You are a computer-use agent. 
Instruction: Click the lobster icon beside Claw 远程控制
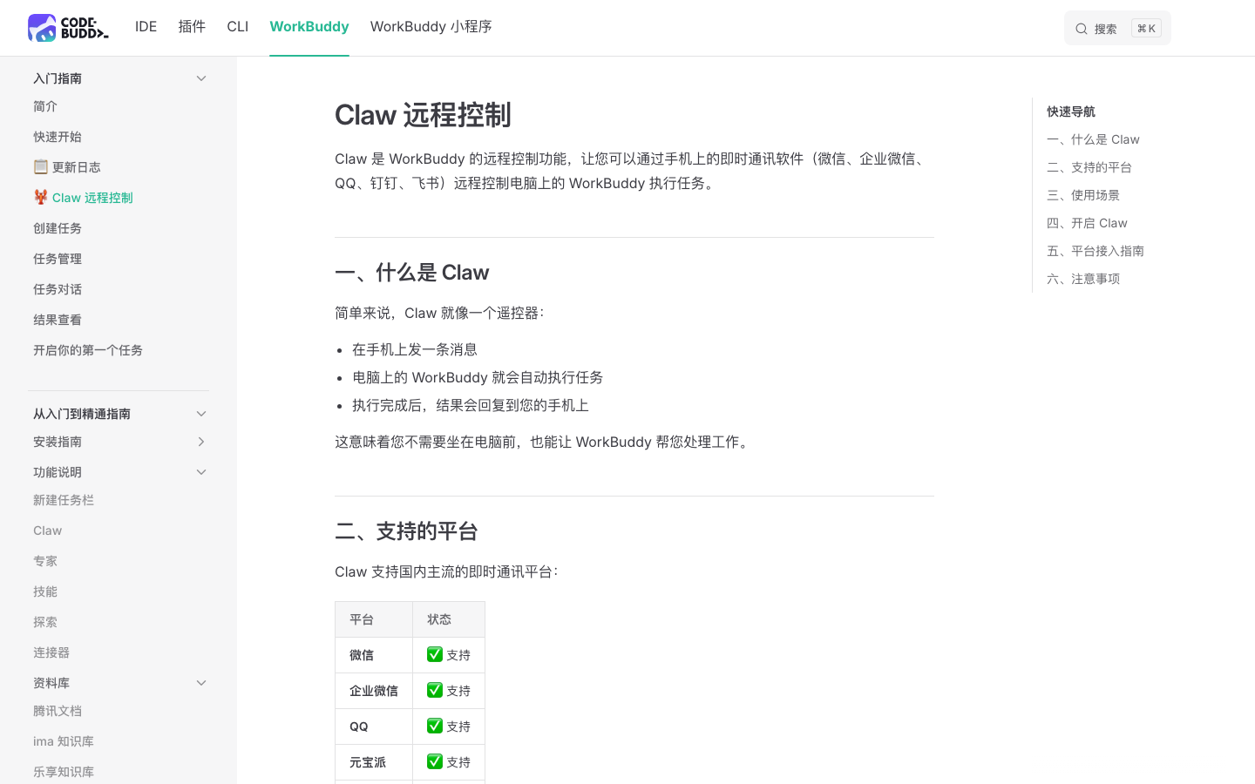click(41, 197)
